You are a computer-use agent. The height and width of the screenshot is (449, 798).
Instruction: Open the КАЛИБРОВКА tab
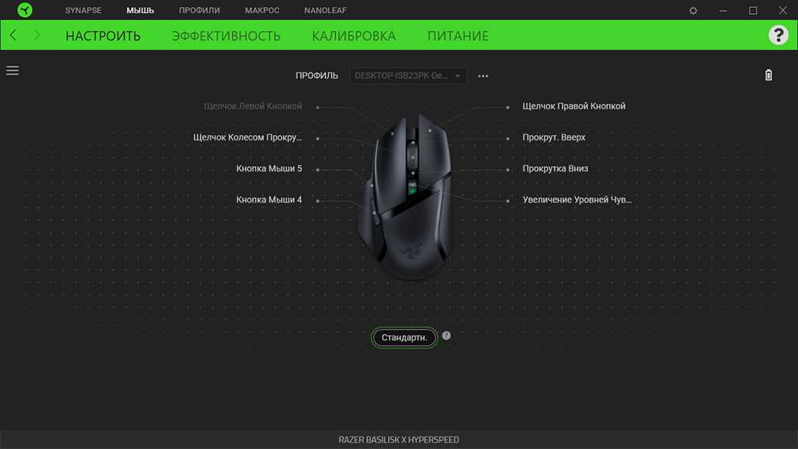tap(354, 36)
